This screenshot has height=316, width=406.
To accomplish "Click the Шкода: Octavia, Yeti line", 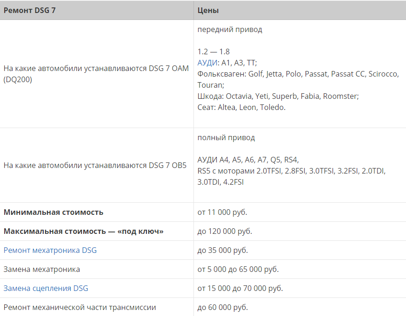I will click(x=278, y=96).
